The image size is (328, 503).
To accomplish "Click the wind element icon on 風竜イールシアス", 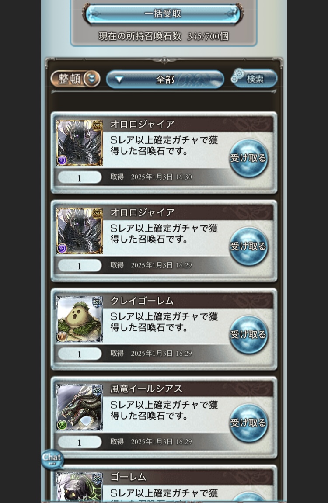I will pos(62,425).
